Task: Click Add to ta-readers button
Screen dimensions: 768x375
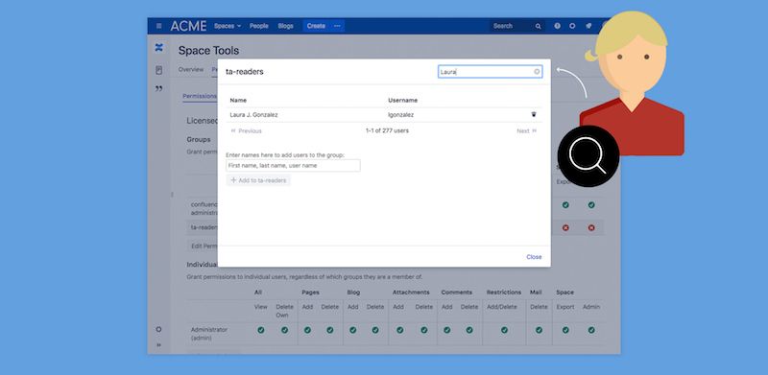Action: point(258,180)
